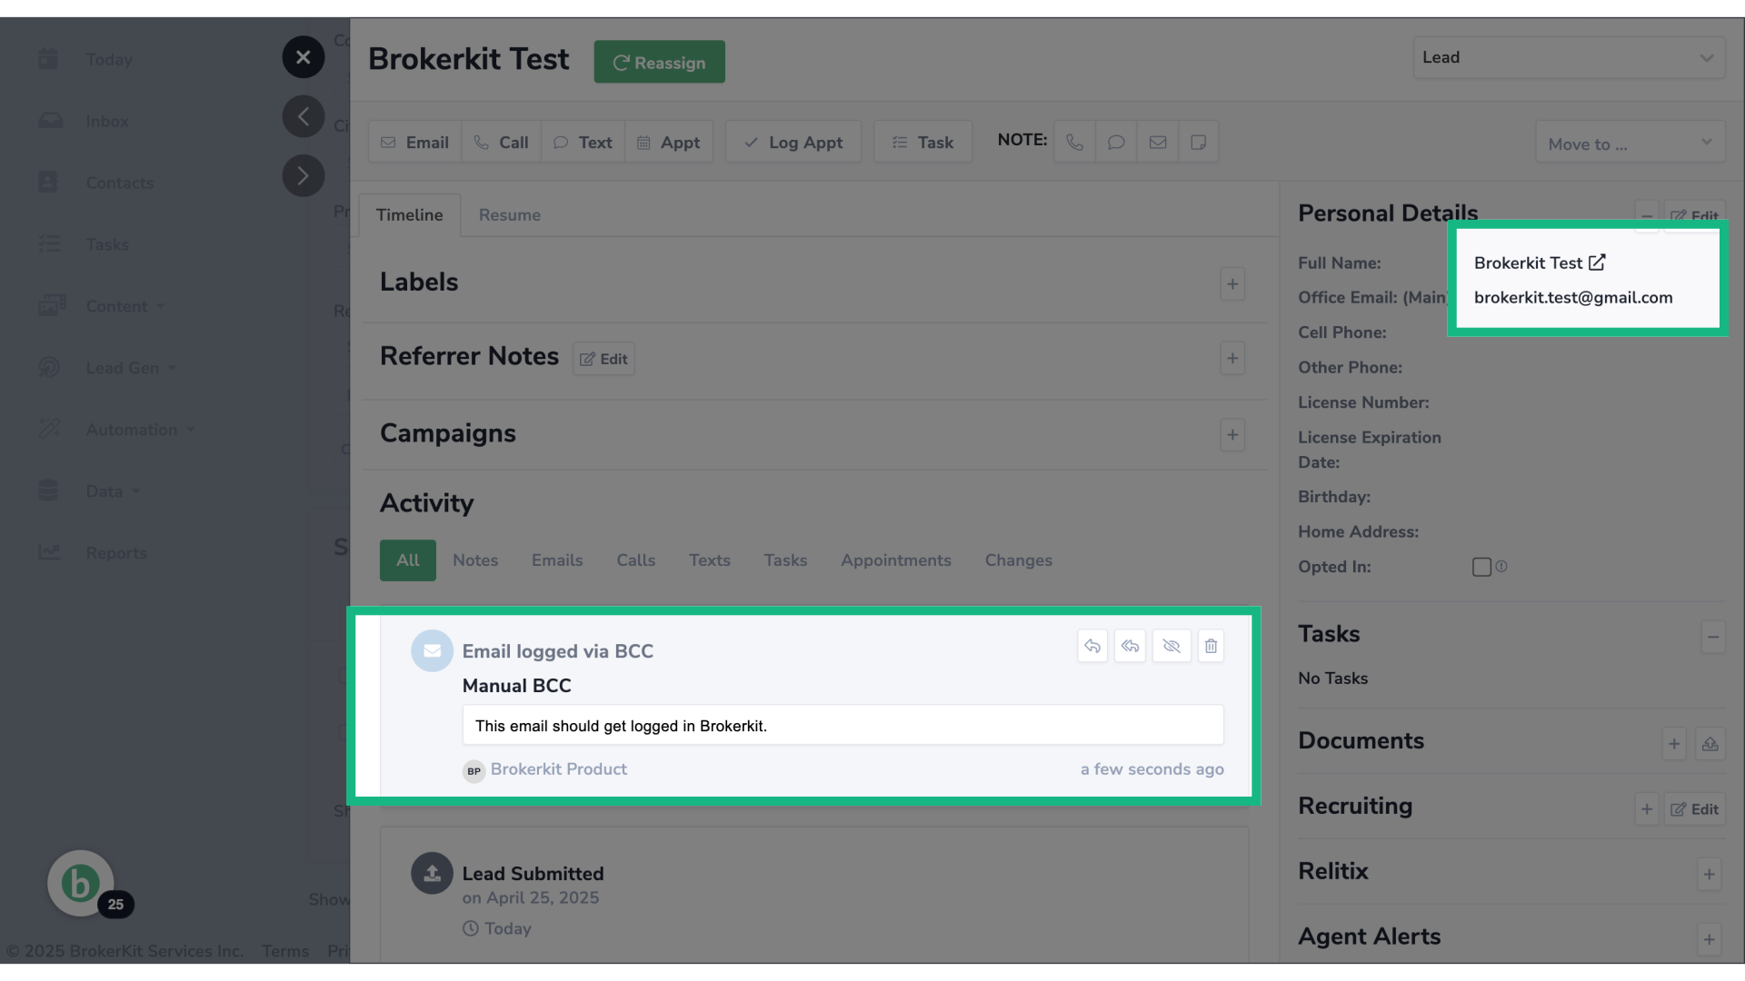This screenshot has width=1745, height=981.
Task: Reply all to Manual BCC email
Action: coord(1130,646)
